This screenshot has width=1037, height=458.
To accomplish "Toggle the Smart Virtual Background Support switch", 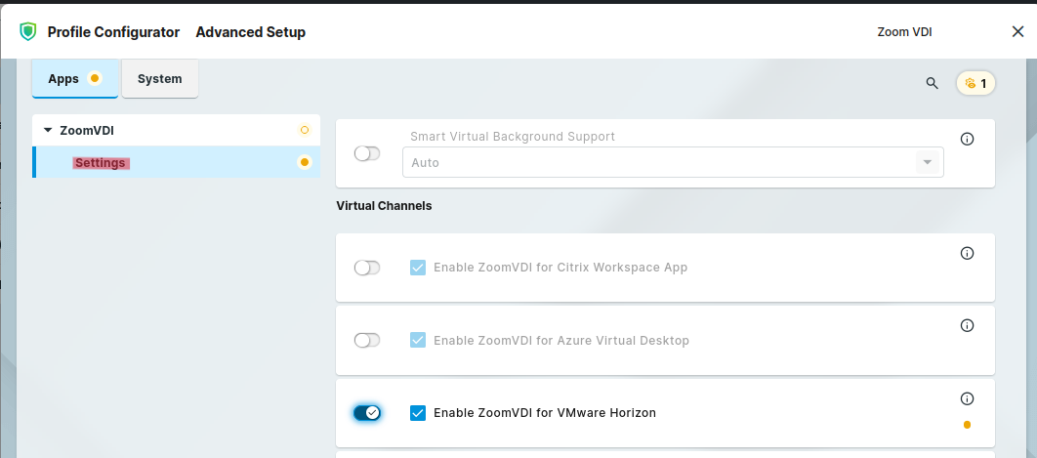I will pos(367,153).
